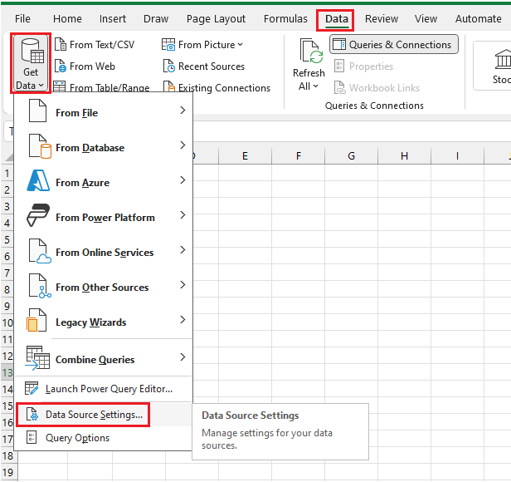Select column H header

point(405,155)
